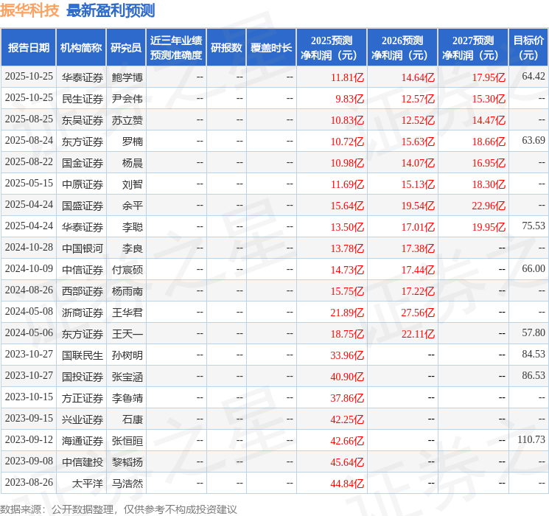Click the 目标价(元) column header

528,47
